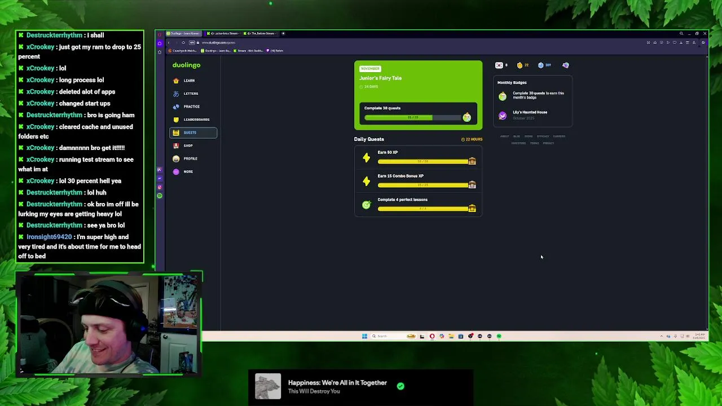
Task: Click the Opera logo menu button
Action: [x=160, y=34]
